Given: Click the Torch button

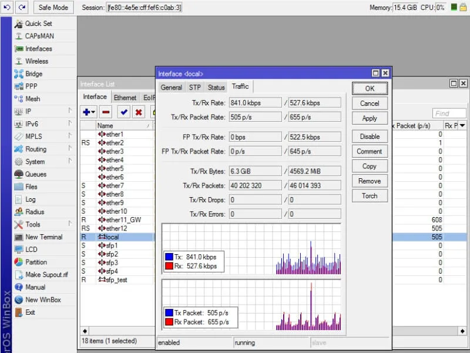Looking at the screenshot, I should pos(370,196).
